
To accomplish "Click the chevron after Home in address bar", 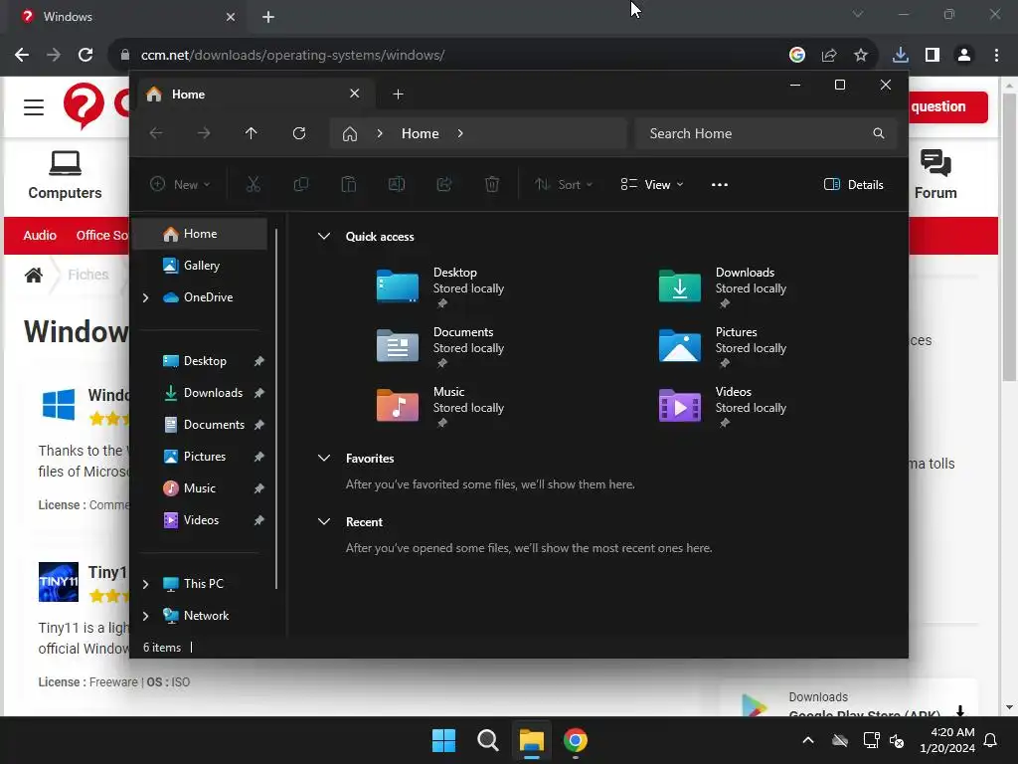I will coord(460,133).
